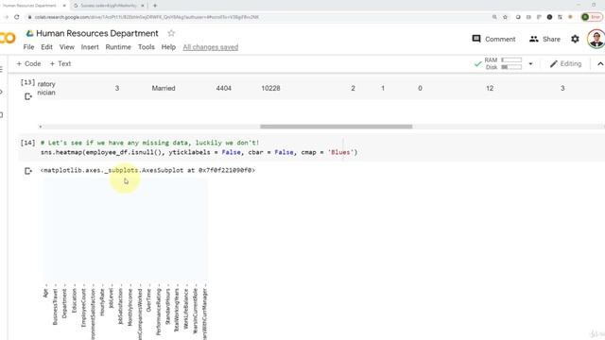
Task: Click the output icon of cell 13
Action: pos(28,96)
